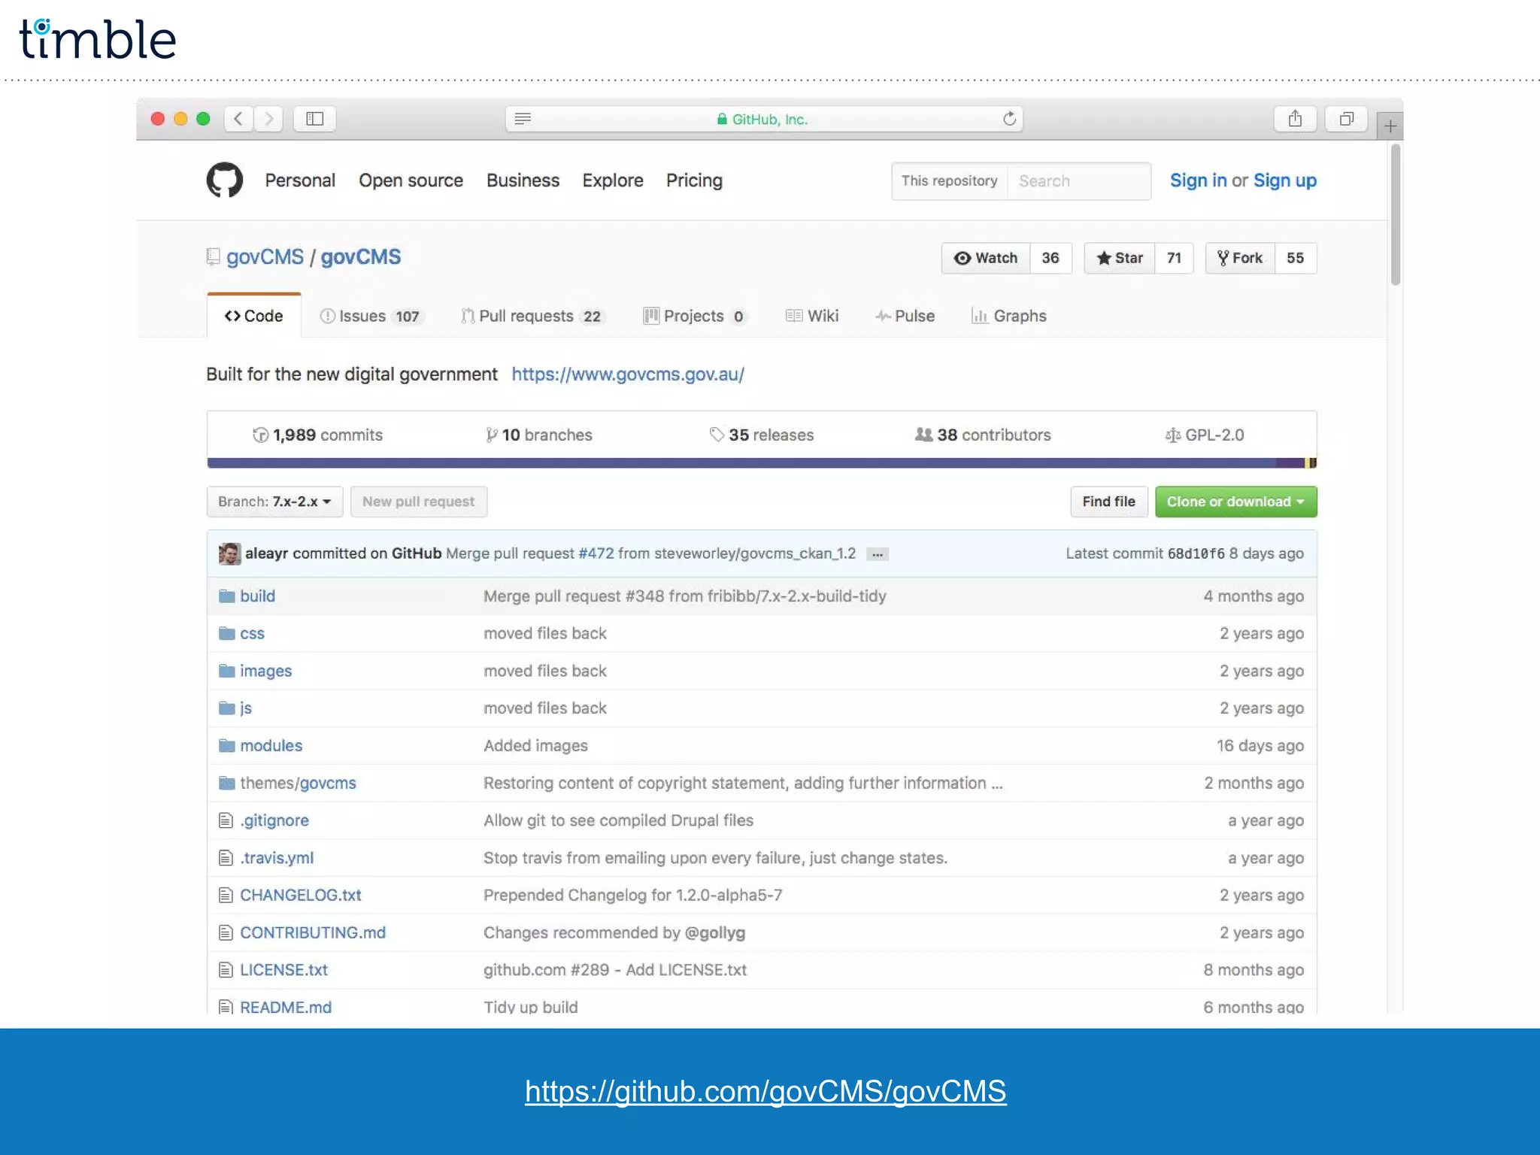Open the Pull requests tab

(531, 316)
